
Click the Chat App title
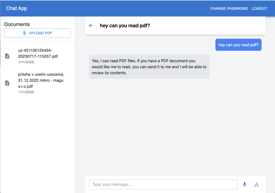pos(17,8)
